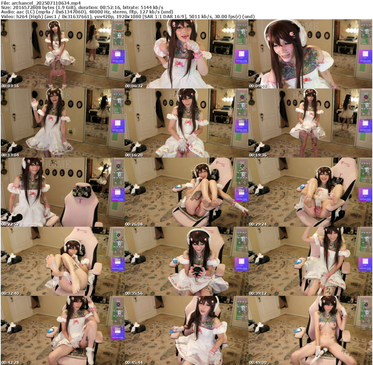
Task: Open the thumbnail stamped 00:45:44
Action: click(186, 330)
